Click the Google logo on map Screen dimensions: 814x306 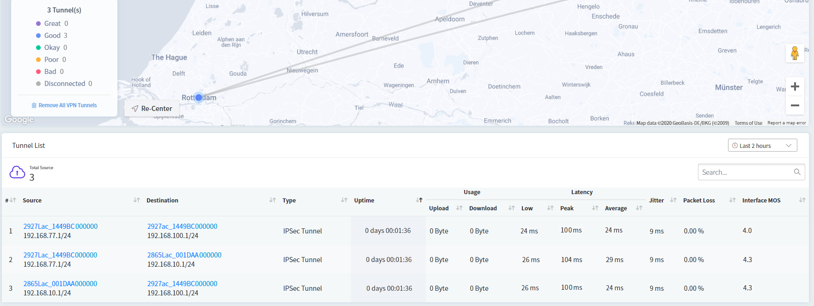coord(19,119)
